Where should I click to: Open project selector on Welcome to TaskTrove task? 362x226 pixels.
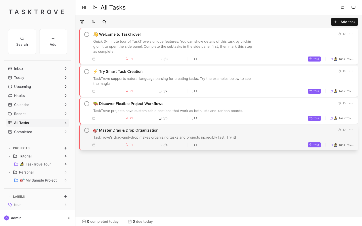342,59
